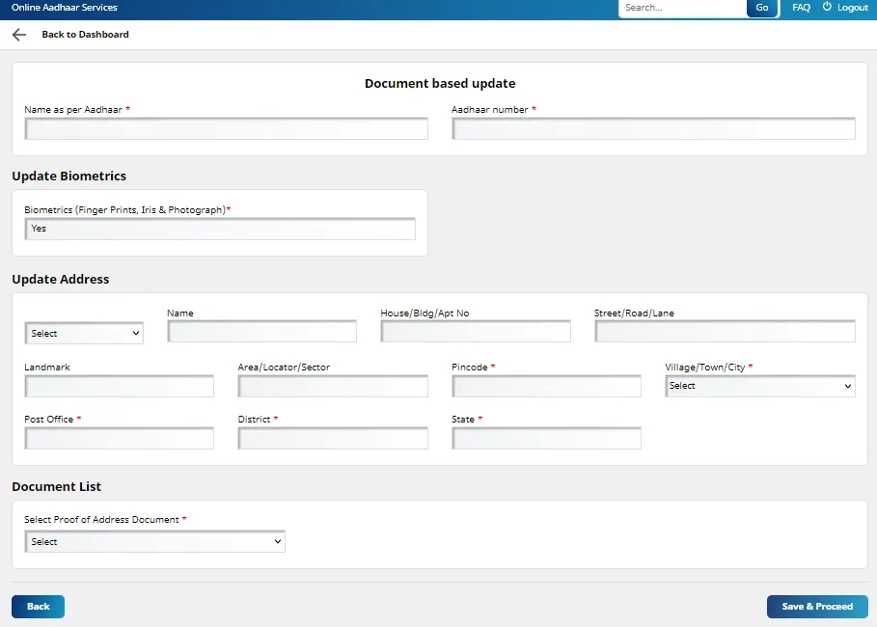This screenshot has width=877, height=627.
Task: Click the Document List heading
Action: (x=57, y=486)
